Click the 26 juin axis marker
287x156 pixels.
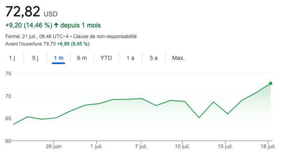pos(53,147)
